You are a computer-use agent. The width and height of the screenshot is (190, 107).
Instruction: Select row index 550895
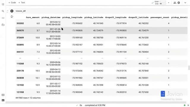(x=20, y=45)
